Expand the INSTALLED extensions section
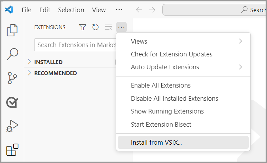This screenshot has height=163, width=267. 48,62
